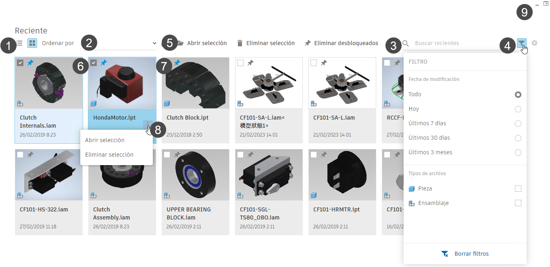Open the settings gear beside filter
This screenshot has width=550, height=267.
tap(535, 43)
